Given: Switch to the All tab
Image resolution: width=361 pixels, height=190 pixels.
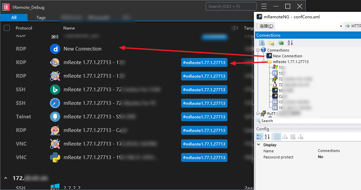Looking at the screenshot, I should [x=14, y=17].
